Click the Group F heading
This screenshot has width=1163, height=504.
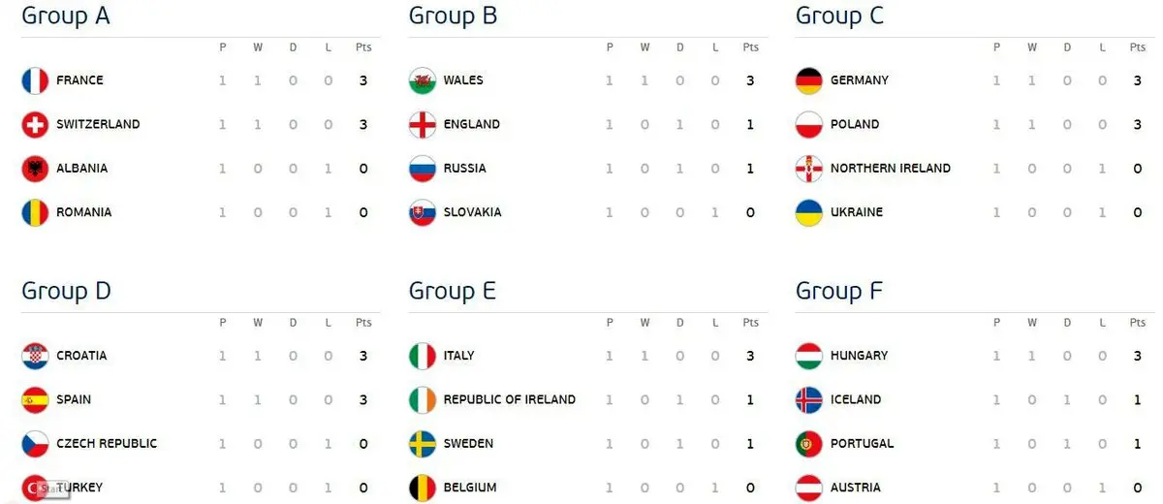(839, 291)
